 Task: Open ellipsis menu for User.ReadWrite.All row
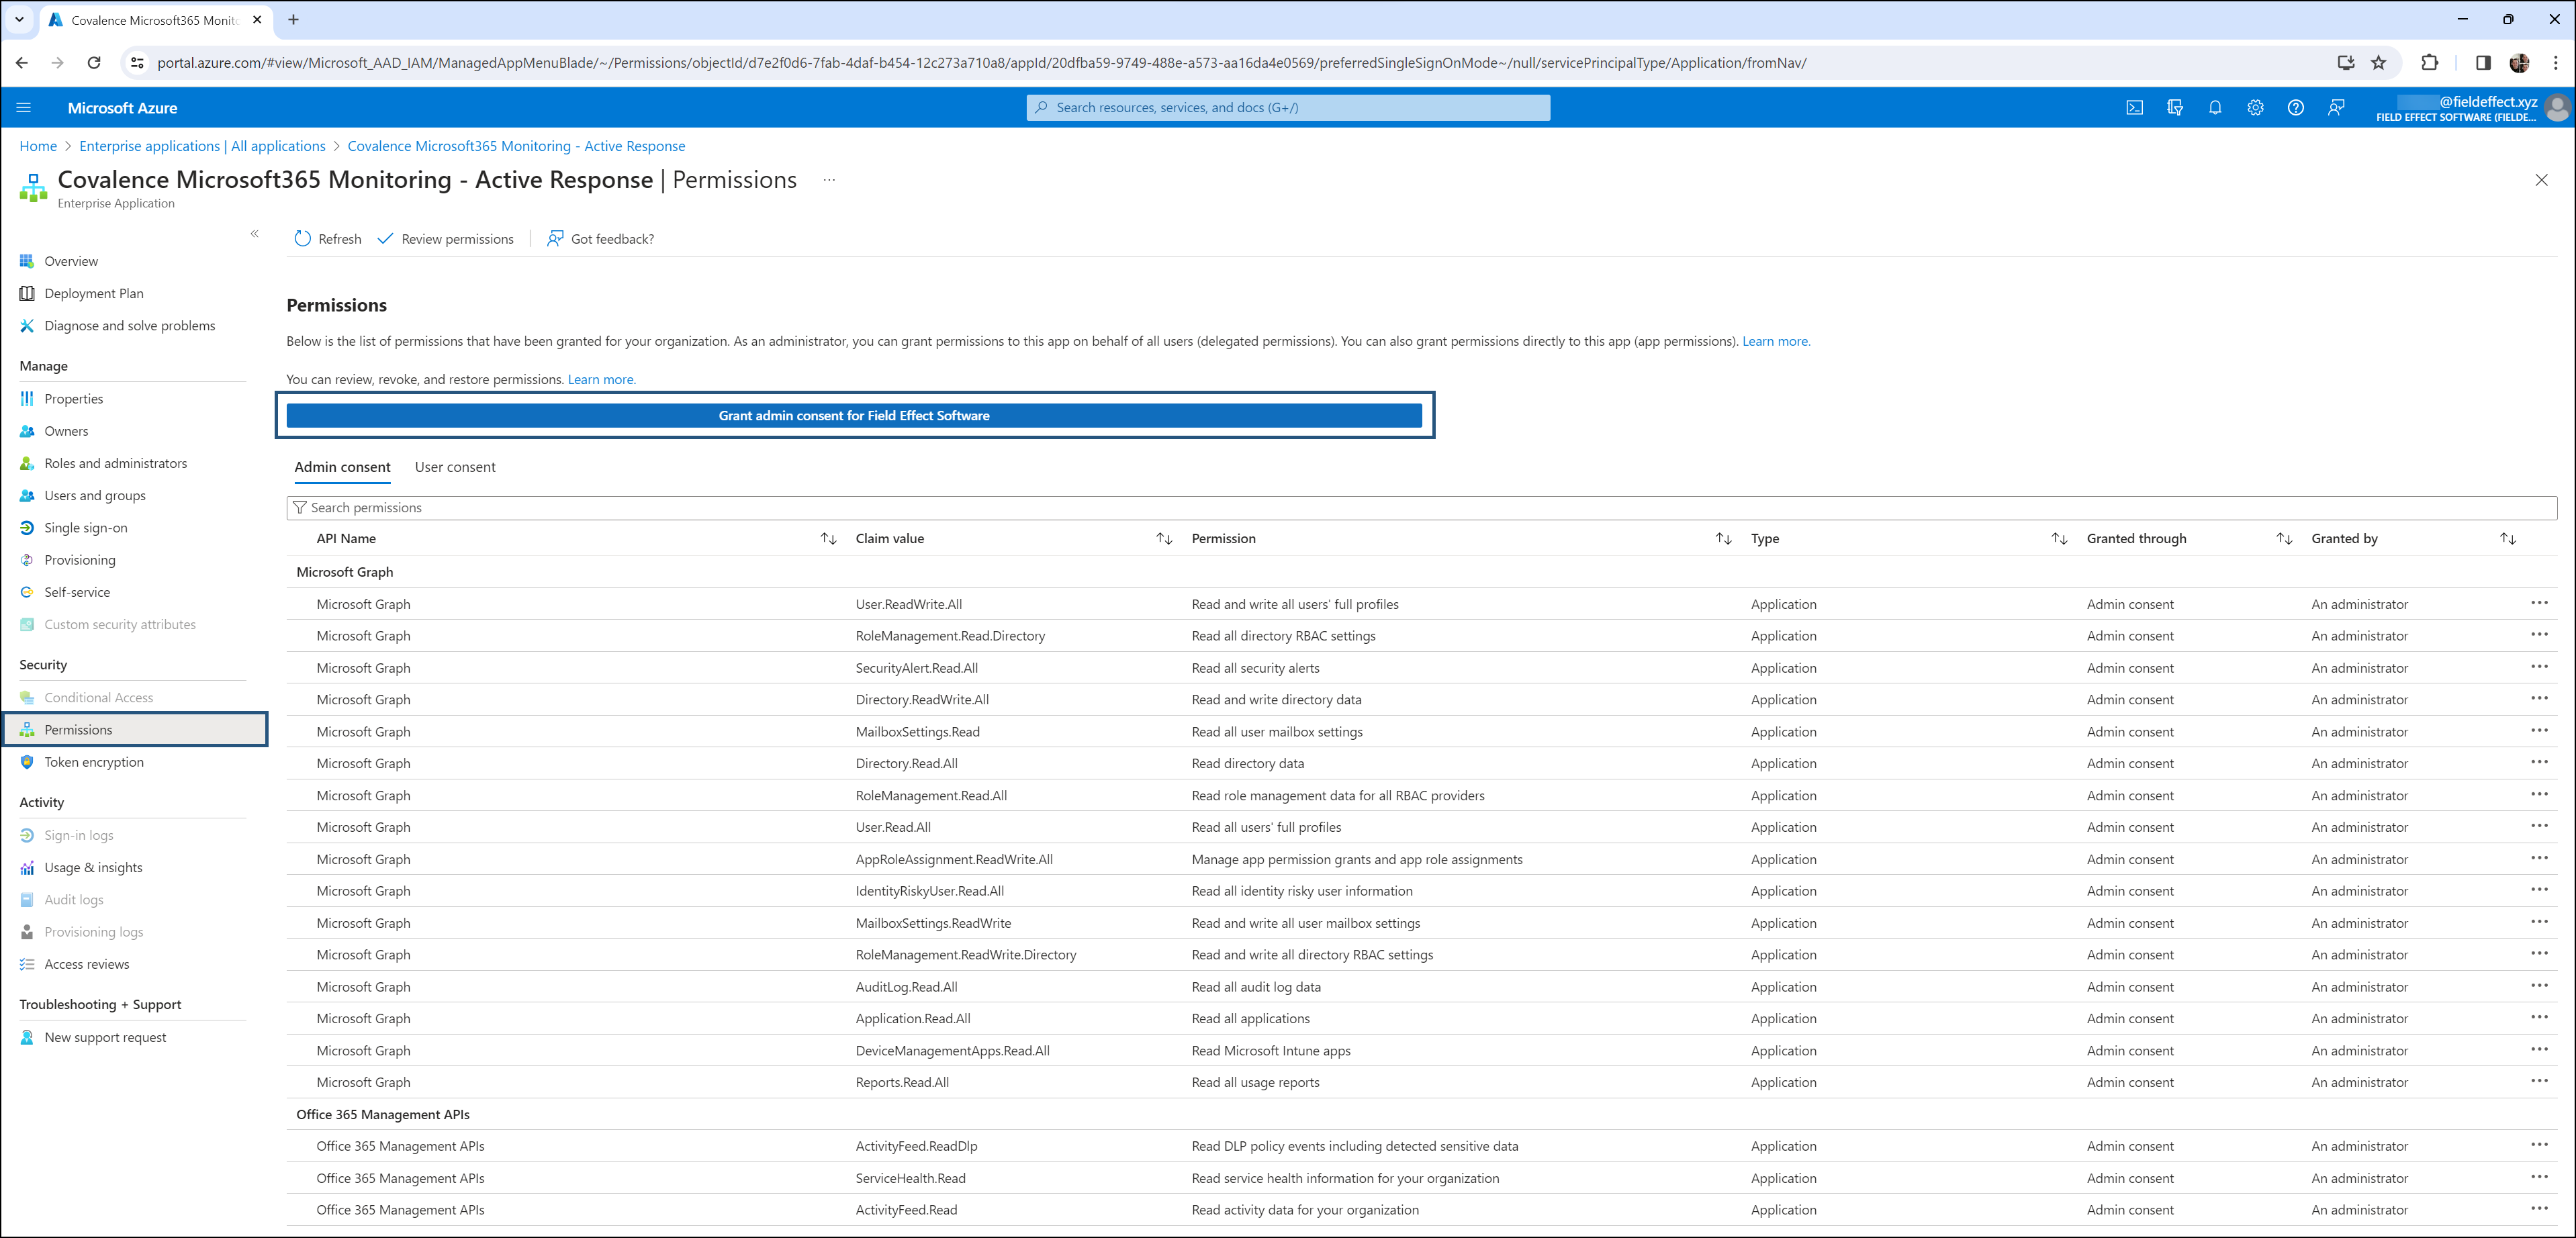pos(2538,603)
